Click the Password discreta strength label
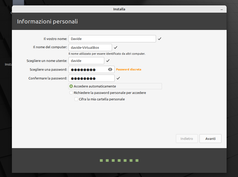The height and width of the screenshot is (177, 238). [x=129, y=69]
